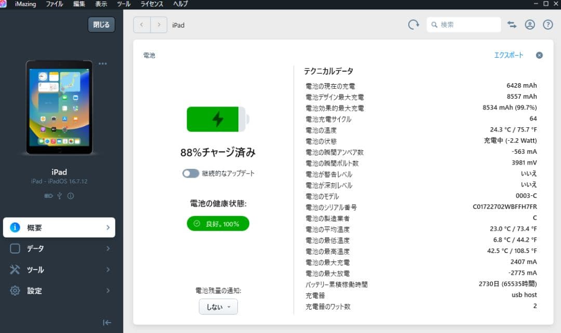The width and height of the screenshot is (561, 333).
Task: Click the iPad device name in sidebar
Action: (x=59, y=172)
